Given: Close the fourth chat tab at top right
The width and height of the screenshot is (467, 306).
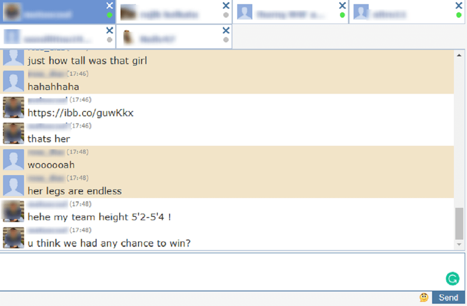Looking at the screenshot, I should pos(459,5).
